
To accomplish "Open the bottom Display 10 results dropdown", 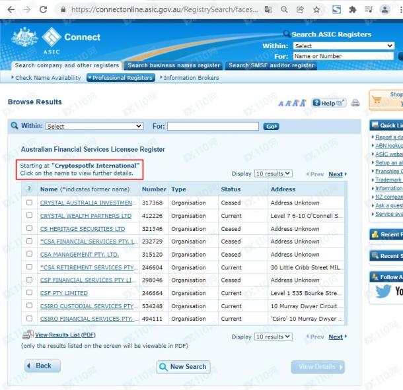I will click(274, 337).
